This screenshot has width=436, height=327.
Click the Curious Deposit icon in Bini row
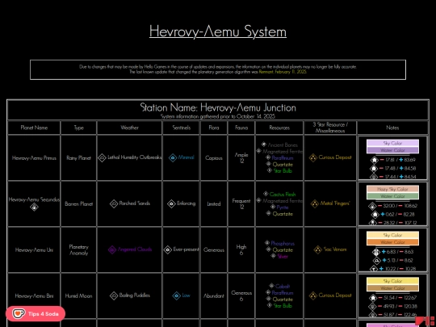[x=313, y=296]
